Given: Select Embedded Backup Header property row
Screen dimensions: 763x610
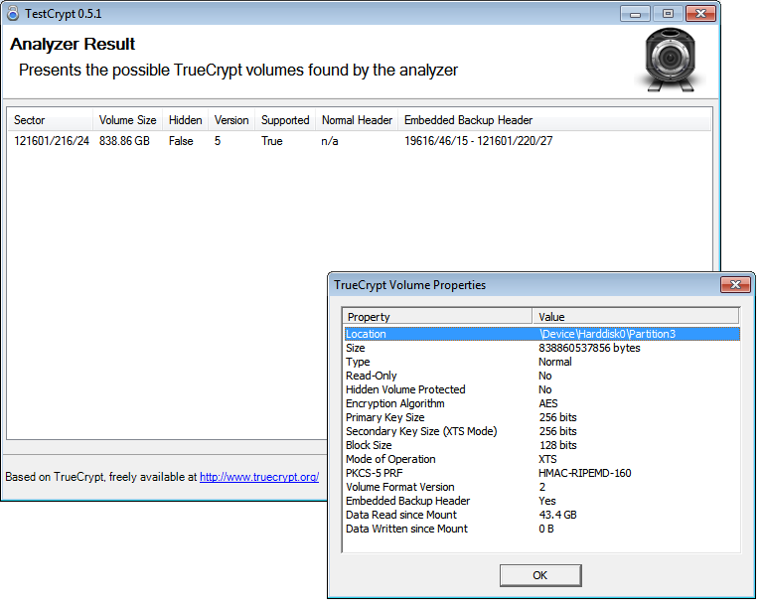Looking at the screenshot, I should pos(541,501).
